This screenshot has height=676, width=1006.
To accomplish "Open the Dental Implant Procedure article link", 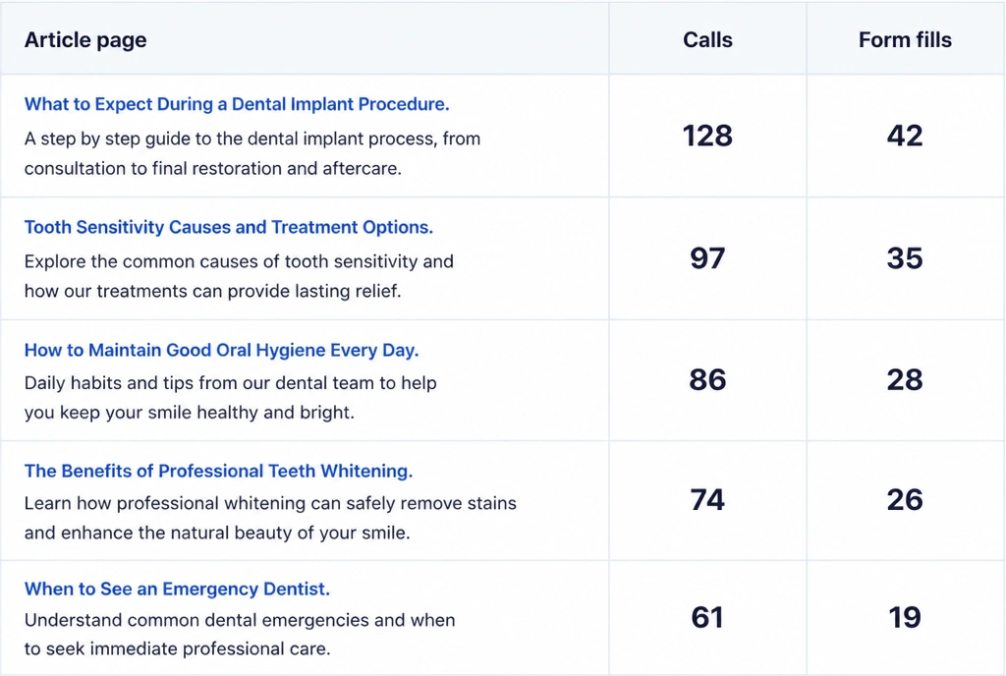I will [237, 104].
